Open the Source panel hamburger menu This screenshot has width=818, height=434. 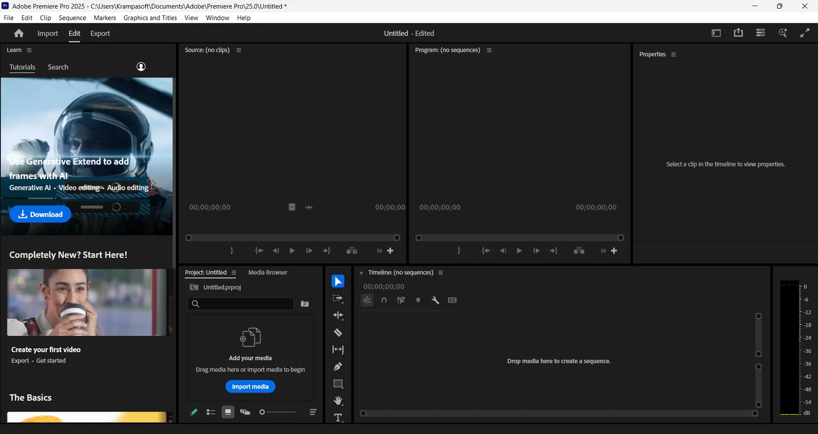[x=239, y=50]
